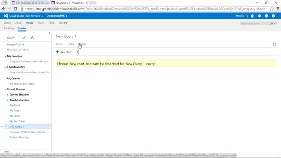Image resolution: width=281 pixels, height=158 pixels.
Task: Open the New dropdown in queries pane
Action: [x=11, y=38]
